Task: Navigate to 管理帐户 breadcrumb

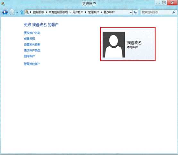Action: click(x=94, y=12)
